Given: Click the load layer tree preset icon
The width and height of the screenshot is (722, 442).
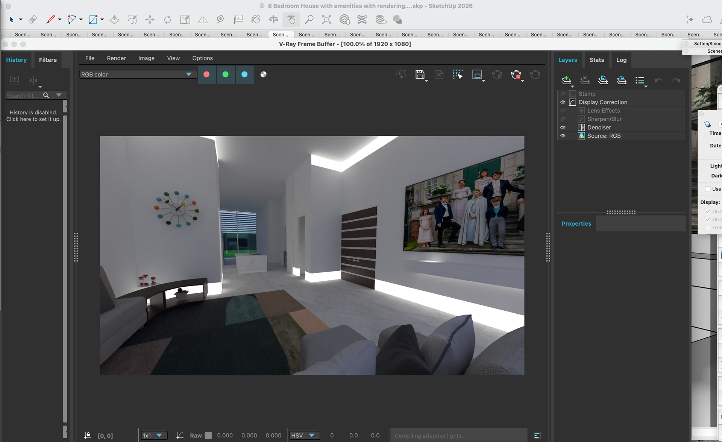Looking at the screenshot, I should tap(621, 80).
